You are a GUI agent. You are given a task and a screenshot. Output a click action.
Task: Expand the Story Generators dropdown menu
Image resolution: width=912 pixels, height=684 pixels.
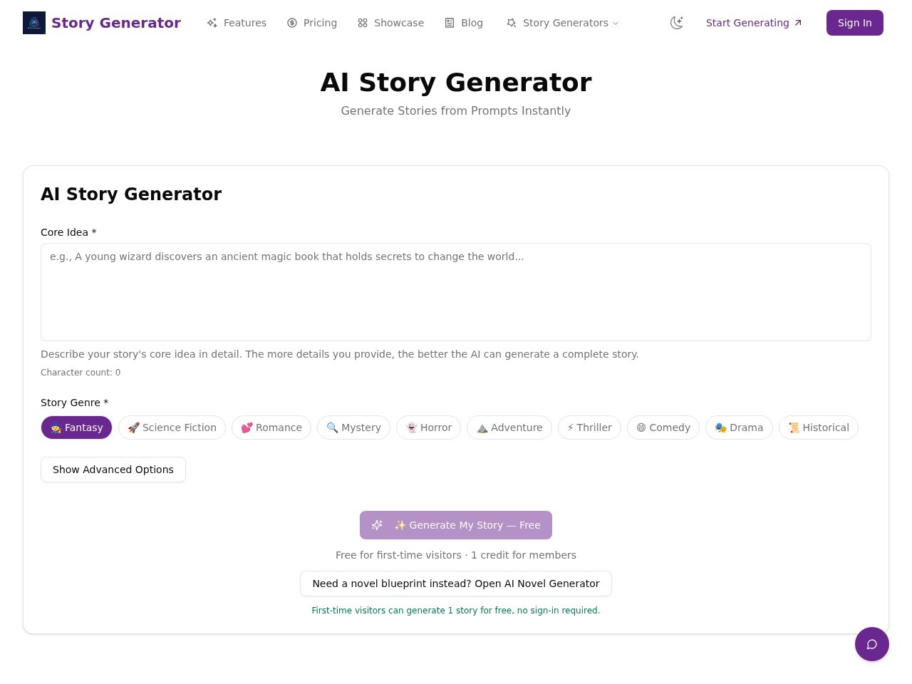(562, 23)
